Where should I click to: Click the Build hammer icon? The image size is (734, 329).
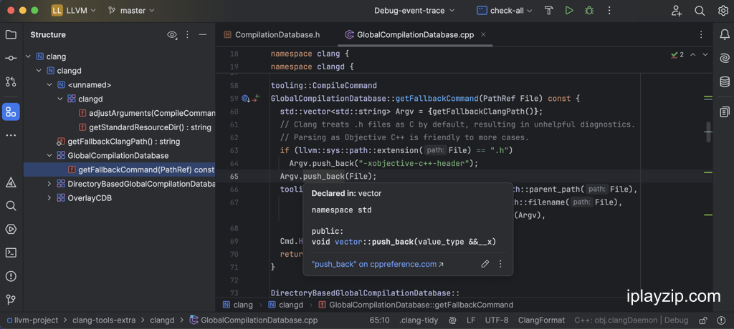tap(549, 10)
